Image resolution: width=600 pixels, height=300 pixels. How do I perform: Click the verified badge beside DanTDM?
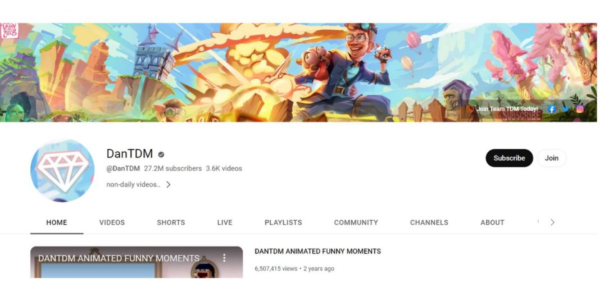[161, 154]
